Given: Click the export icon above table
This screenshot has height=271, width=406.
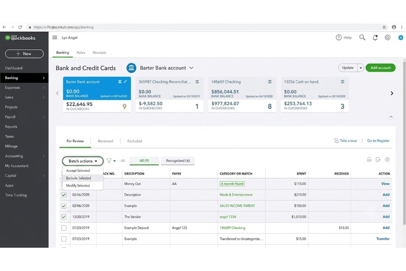Looking at the screenshot, I should coord(378,160).
